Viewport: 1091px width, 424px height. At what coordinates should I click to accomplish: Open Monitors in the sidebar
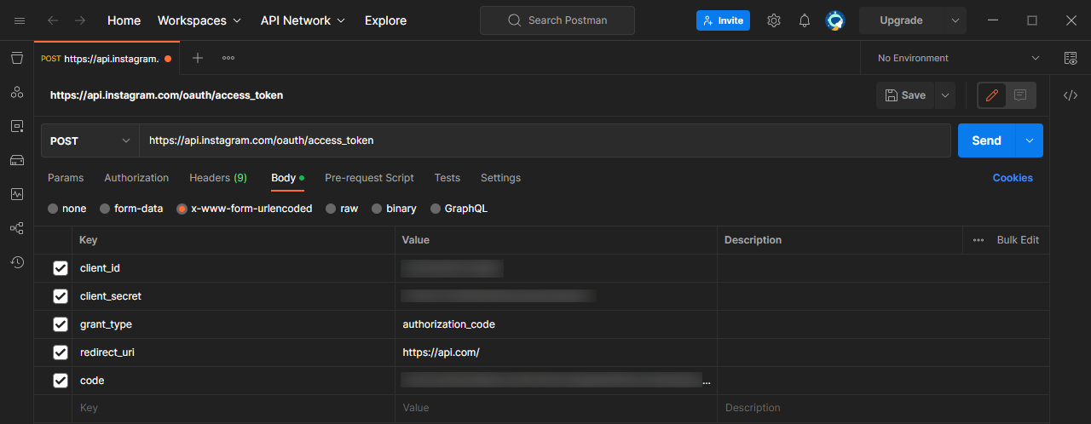point(17,194)
